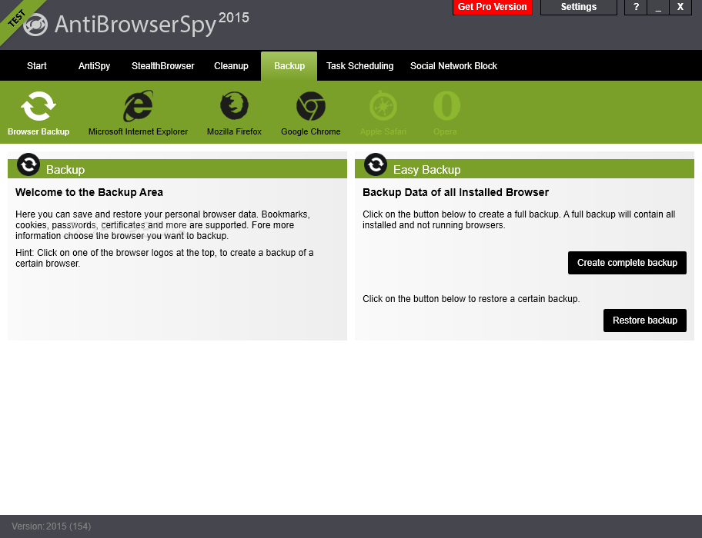This screenshot has height=538, width=702.
Task: Open Microsoft Internet Explorer backup
Action: click(x=138, y=106)
